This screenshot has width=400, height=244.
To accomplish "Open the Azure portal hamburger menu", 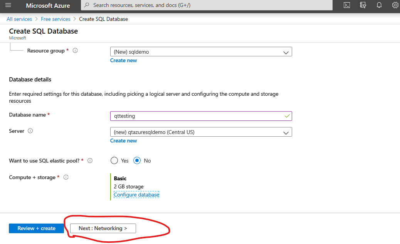I will pyautogui.click(x=8, y=5).
